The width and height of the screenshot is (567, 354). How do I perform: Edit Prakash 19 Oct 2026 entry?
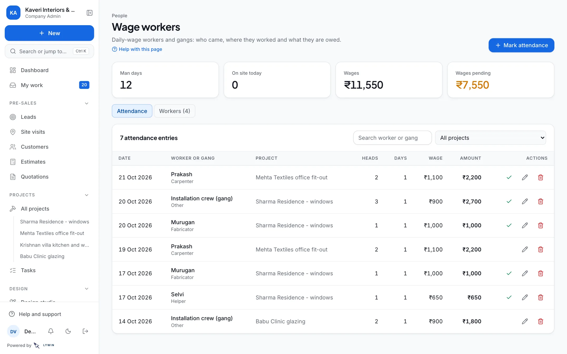pos(525,249)
